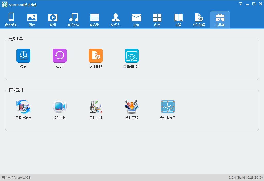Click the Apowersoft手机助手 window title

coord(23,5)
